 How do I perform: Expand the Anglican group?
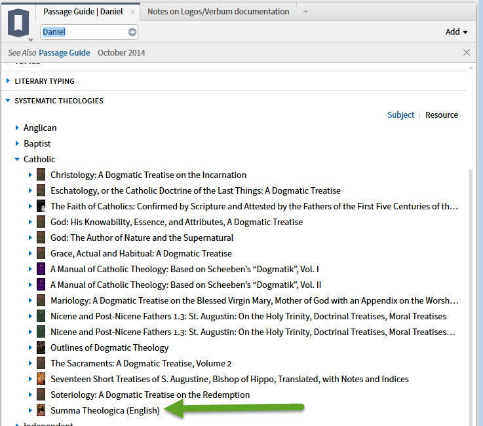pos(17,128)
